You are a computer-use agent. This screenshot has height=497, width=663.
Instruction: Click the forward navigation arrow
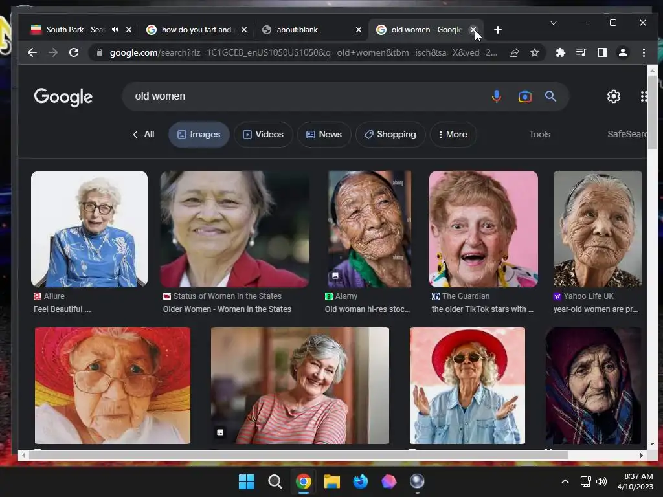[x=53, y=52]
